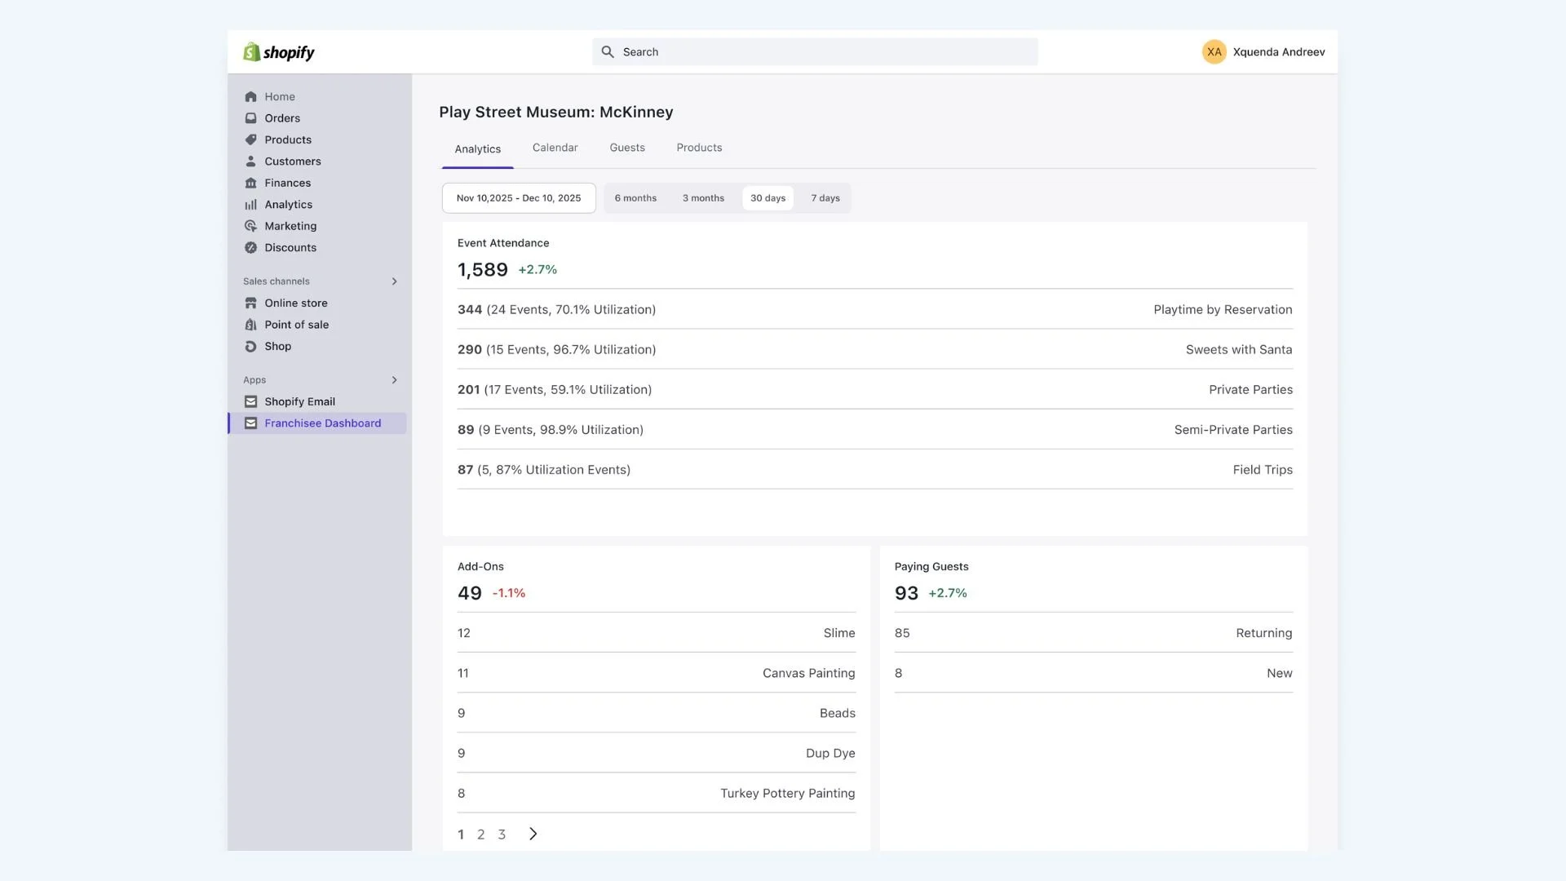Select the 7 days range option

click(825, 198)
